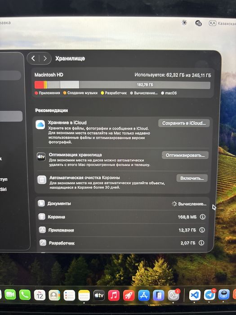This screenshot has width=236, height=315.
Task: Click the Вычисление… status in Документы row
Action: [189, 204]
